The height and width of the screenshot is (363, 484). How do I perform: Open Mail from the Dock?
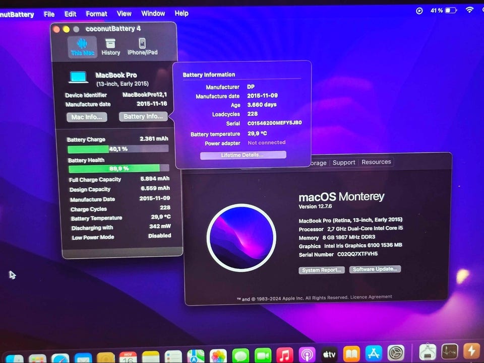tap(83, 358)
